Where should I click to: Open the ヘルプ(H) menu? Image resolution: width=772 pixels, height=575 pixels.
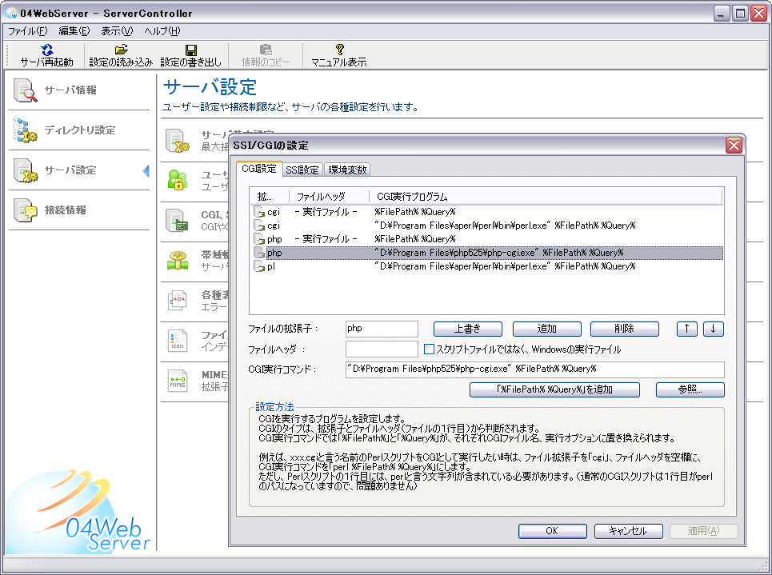point(162,31)
